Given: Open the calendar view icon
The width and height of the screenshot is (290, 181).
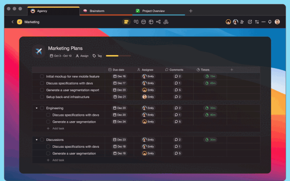Looking at the screenshot, I should click(144, 22).
